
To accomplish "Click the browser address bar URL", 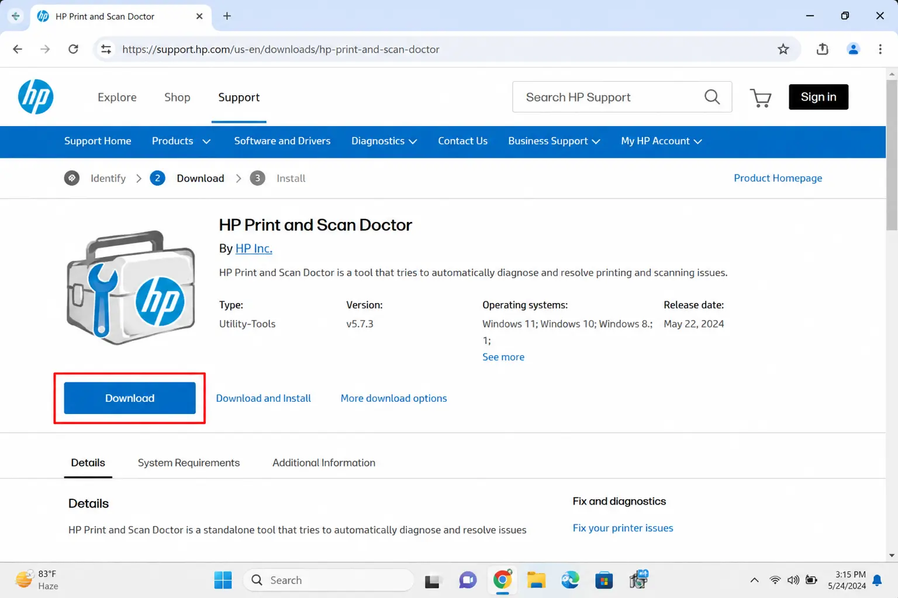I will [281, 49].
